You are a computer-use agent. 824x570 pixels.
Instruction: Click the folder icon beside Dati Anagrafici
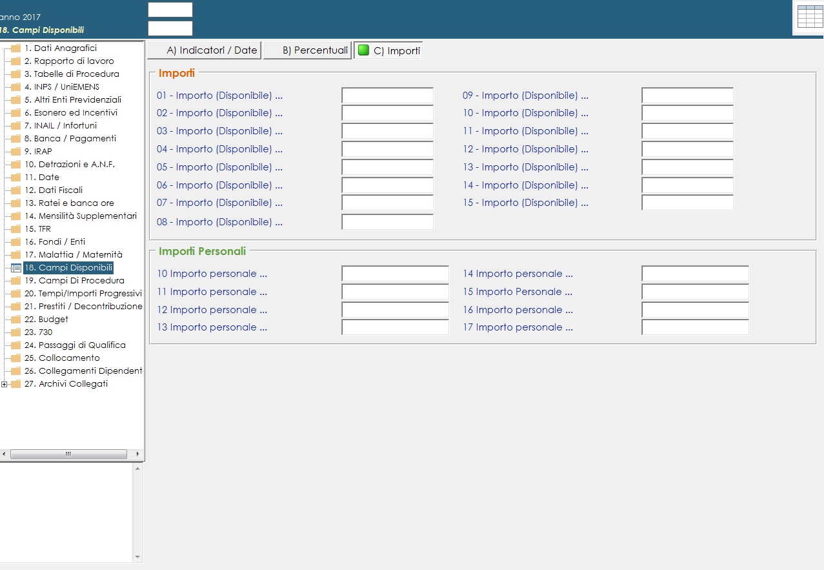tap(16, 48)
